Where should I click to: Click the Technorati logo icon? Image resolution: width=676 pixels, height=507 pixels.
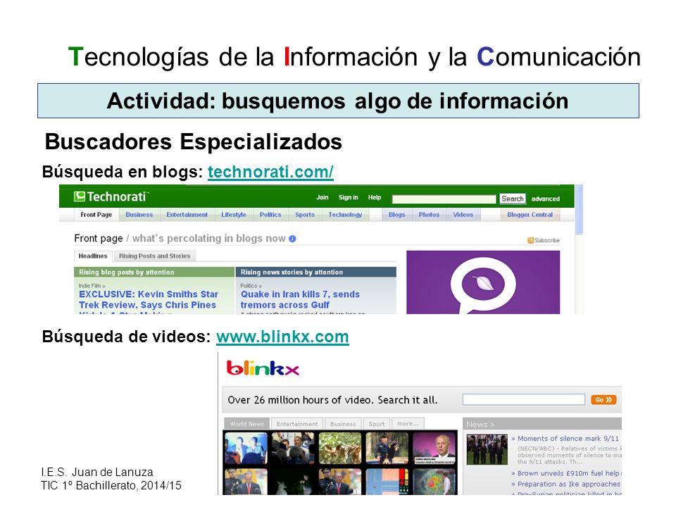click(80, 196)
